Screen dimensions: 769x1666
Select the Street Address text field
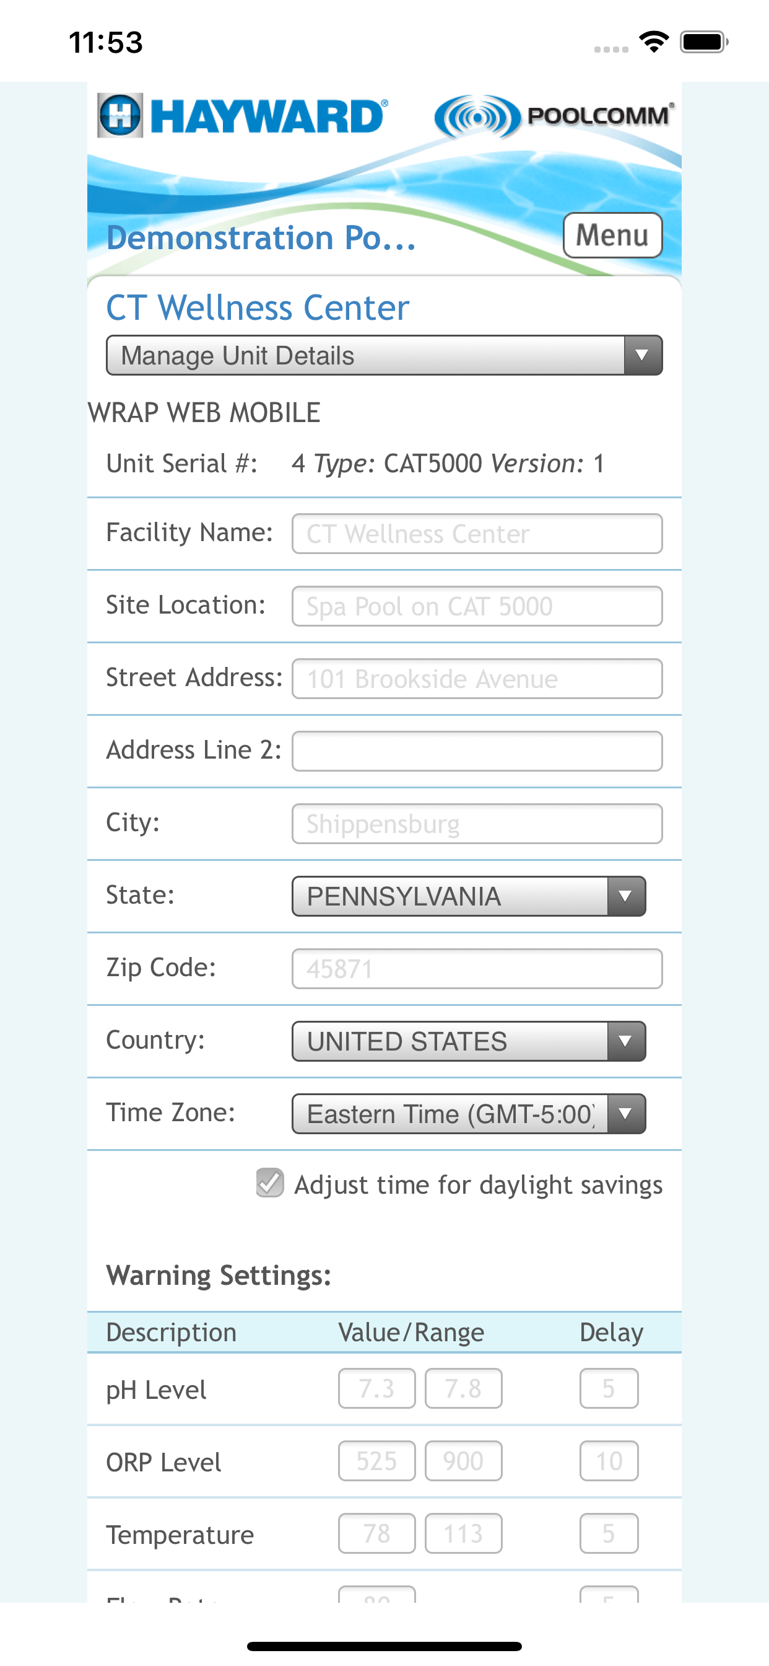point(477,679)
